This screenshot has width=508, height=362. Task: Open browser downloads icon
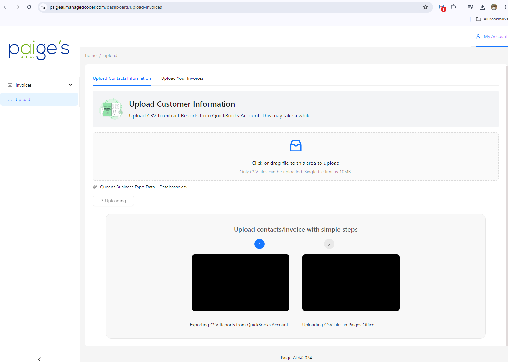(x=482, y=7)
